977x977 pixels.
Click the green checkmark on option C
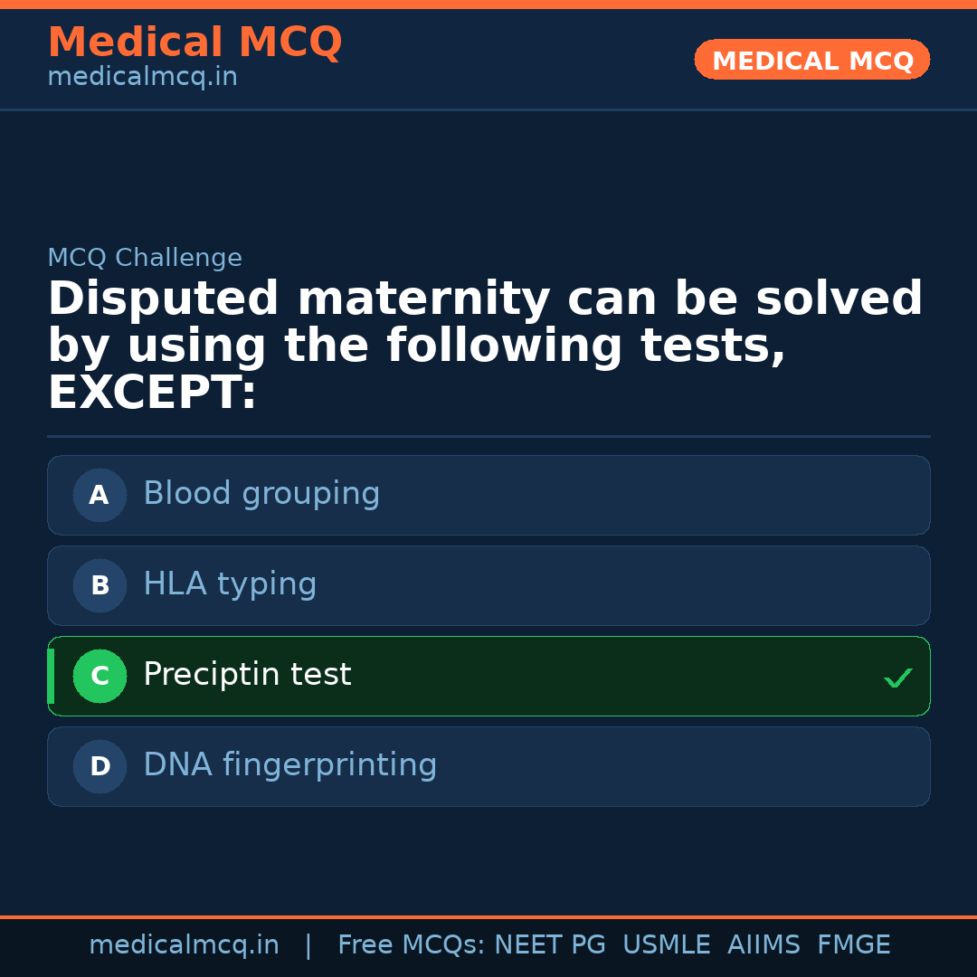point(897,676)
